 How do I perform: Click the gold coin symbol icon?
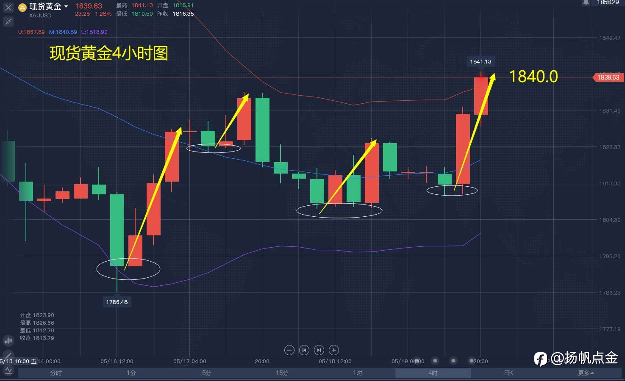pos(22,7)
